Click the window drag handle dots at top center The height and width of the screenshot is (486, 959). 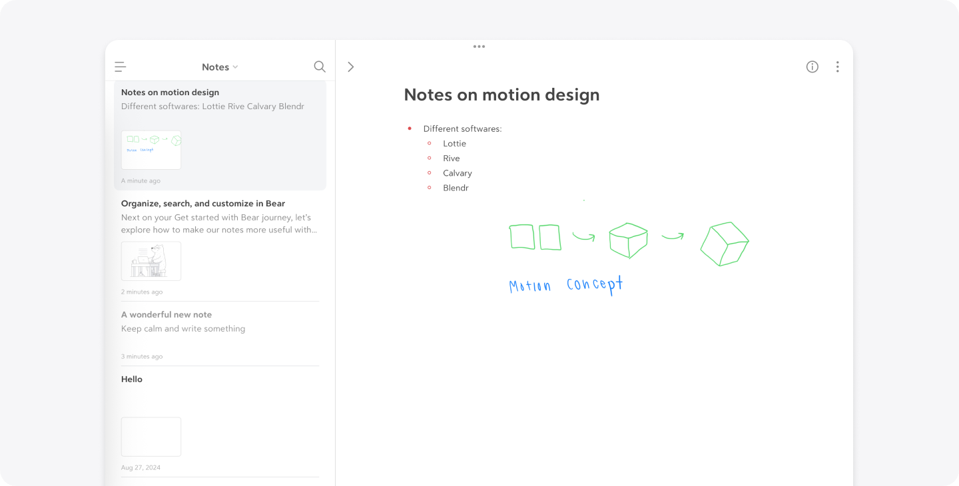coord(479,46)
